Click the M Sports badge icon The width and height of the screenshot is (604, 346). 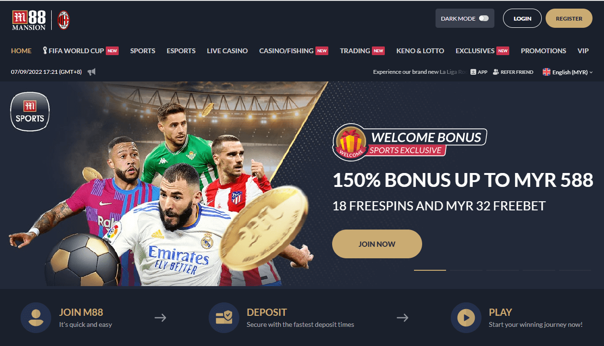click(x=30, y=112)
